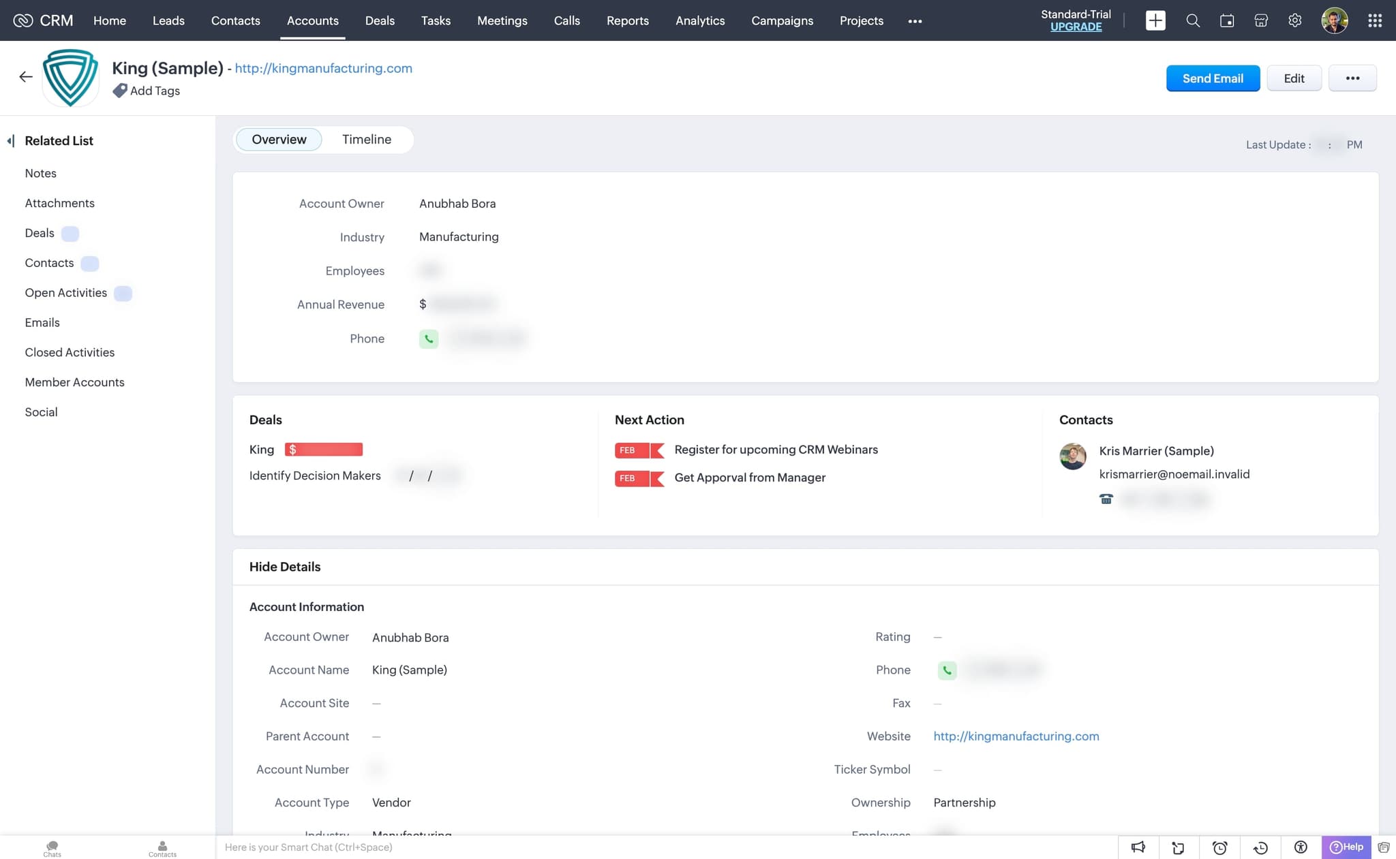Open the announcements megaphone icon
The width and height of the screenshot is (1396, 859).
tap(1138, 847)
